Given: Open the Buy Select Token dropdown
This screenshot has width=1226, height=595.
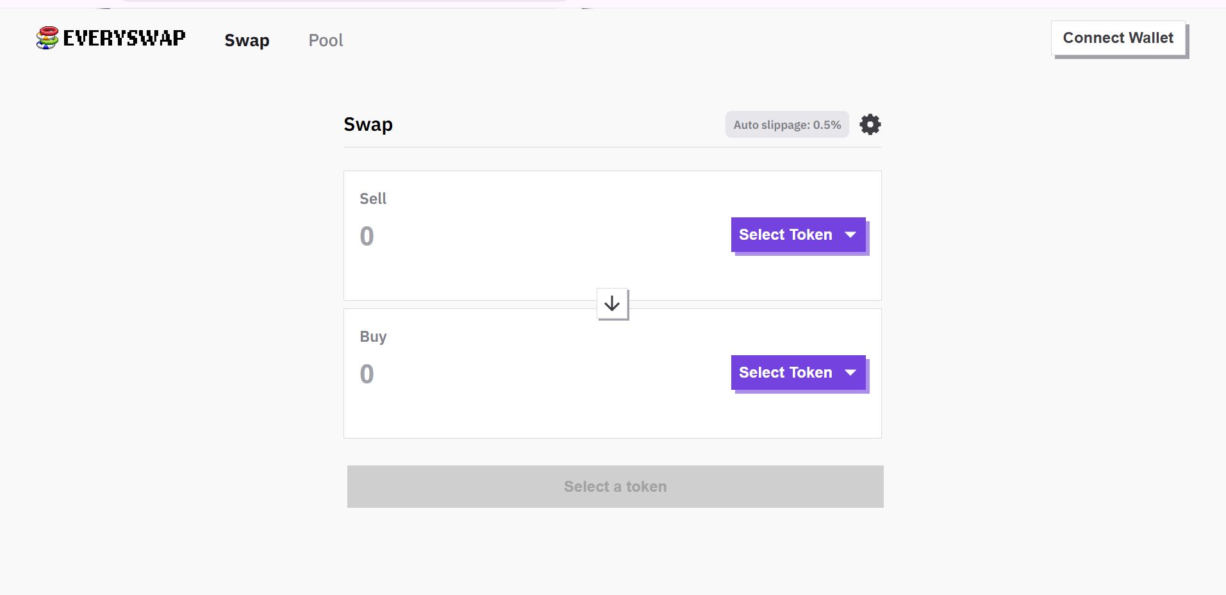Looking at the screenshot, I should click(786, 373).
